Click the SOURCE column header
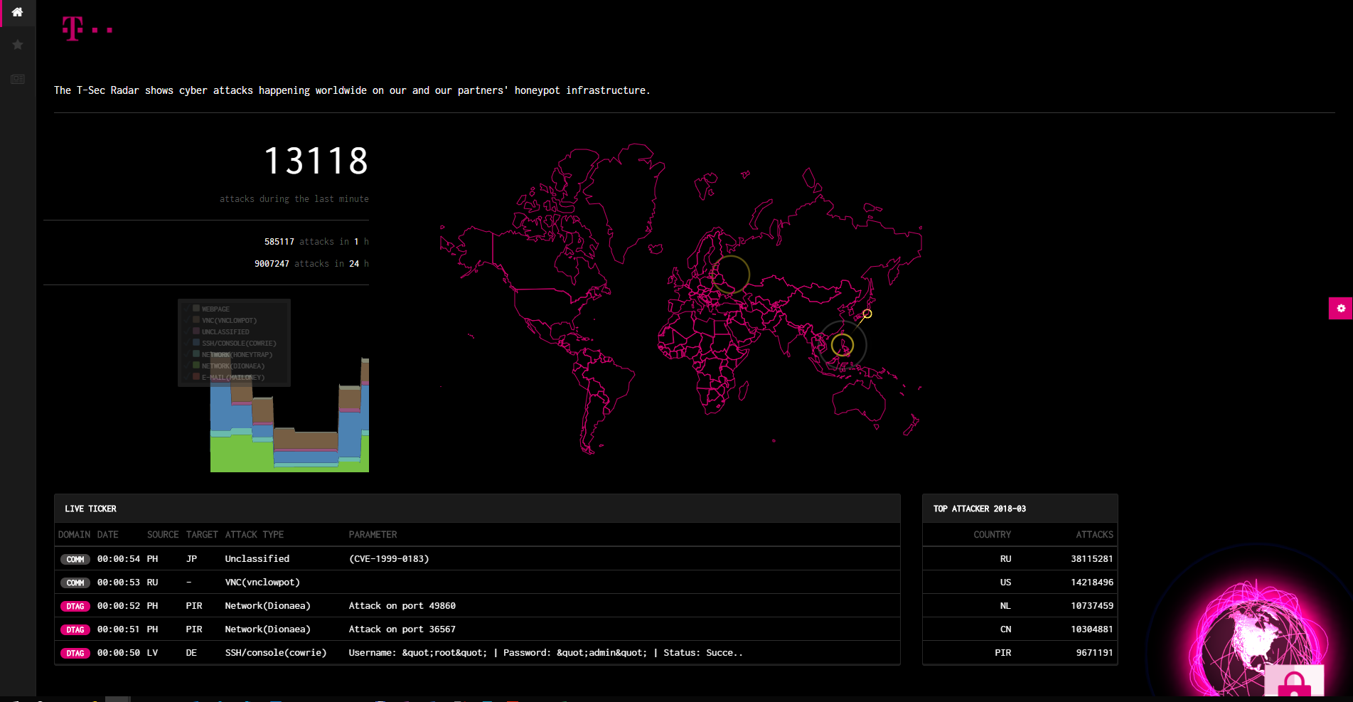 pos(163,535)
